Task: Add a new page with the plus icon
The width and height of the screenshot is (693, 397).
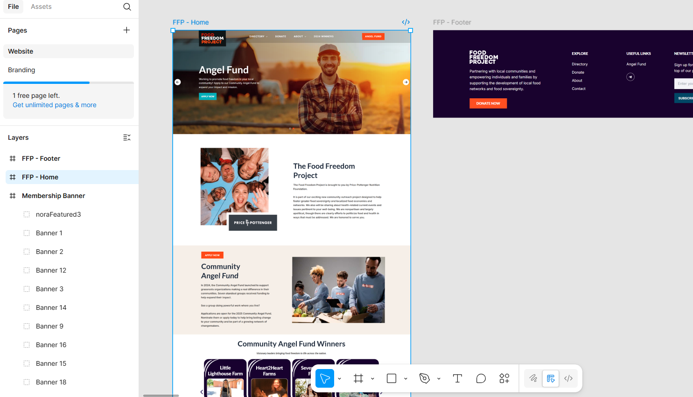Action: point(126,30)
